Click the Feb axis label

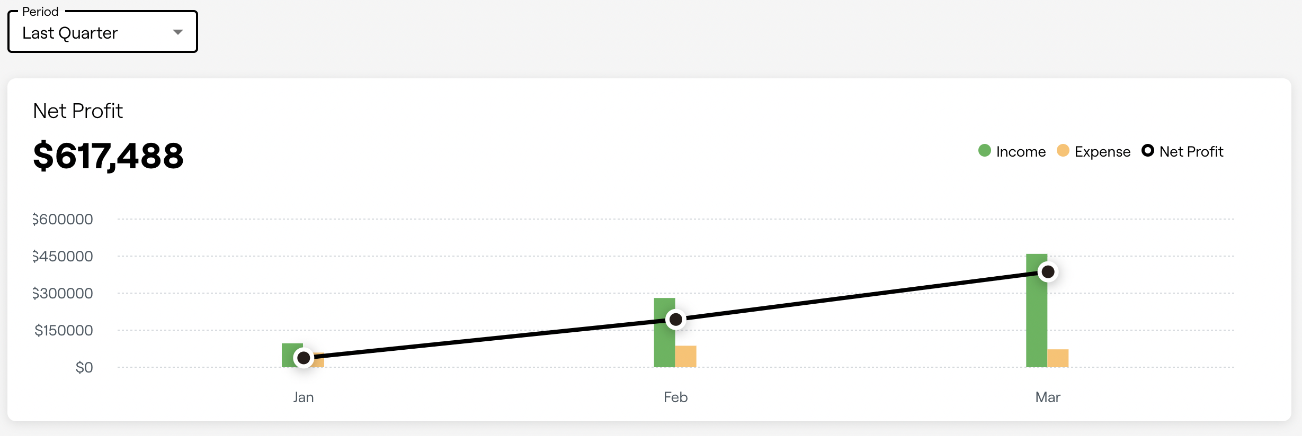pos(675,397)
